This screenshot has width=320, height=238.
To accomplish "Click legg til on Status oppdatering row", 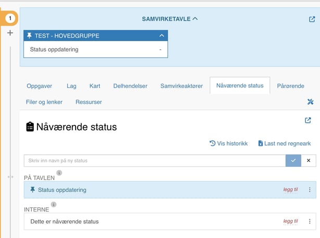I will pos(290,190).
